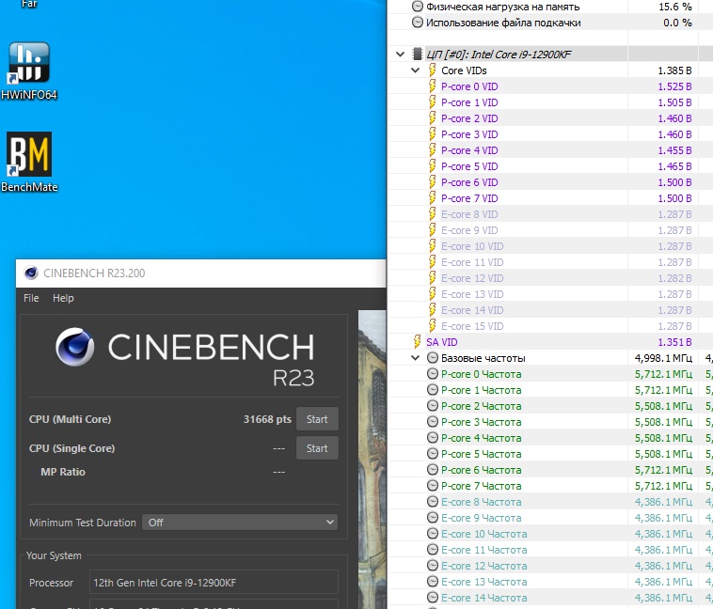The image size is (713, 609).
Task: Collapse the Core VIDs group
Action: 415,70
